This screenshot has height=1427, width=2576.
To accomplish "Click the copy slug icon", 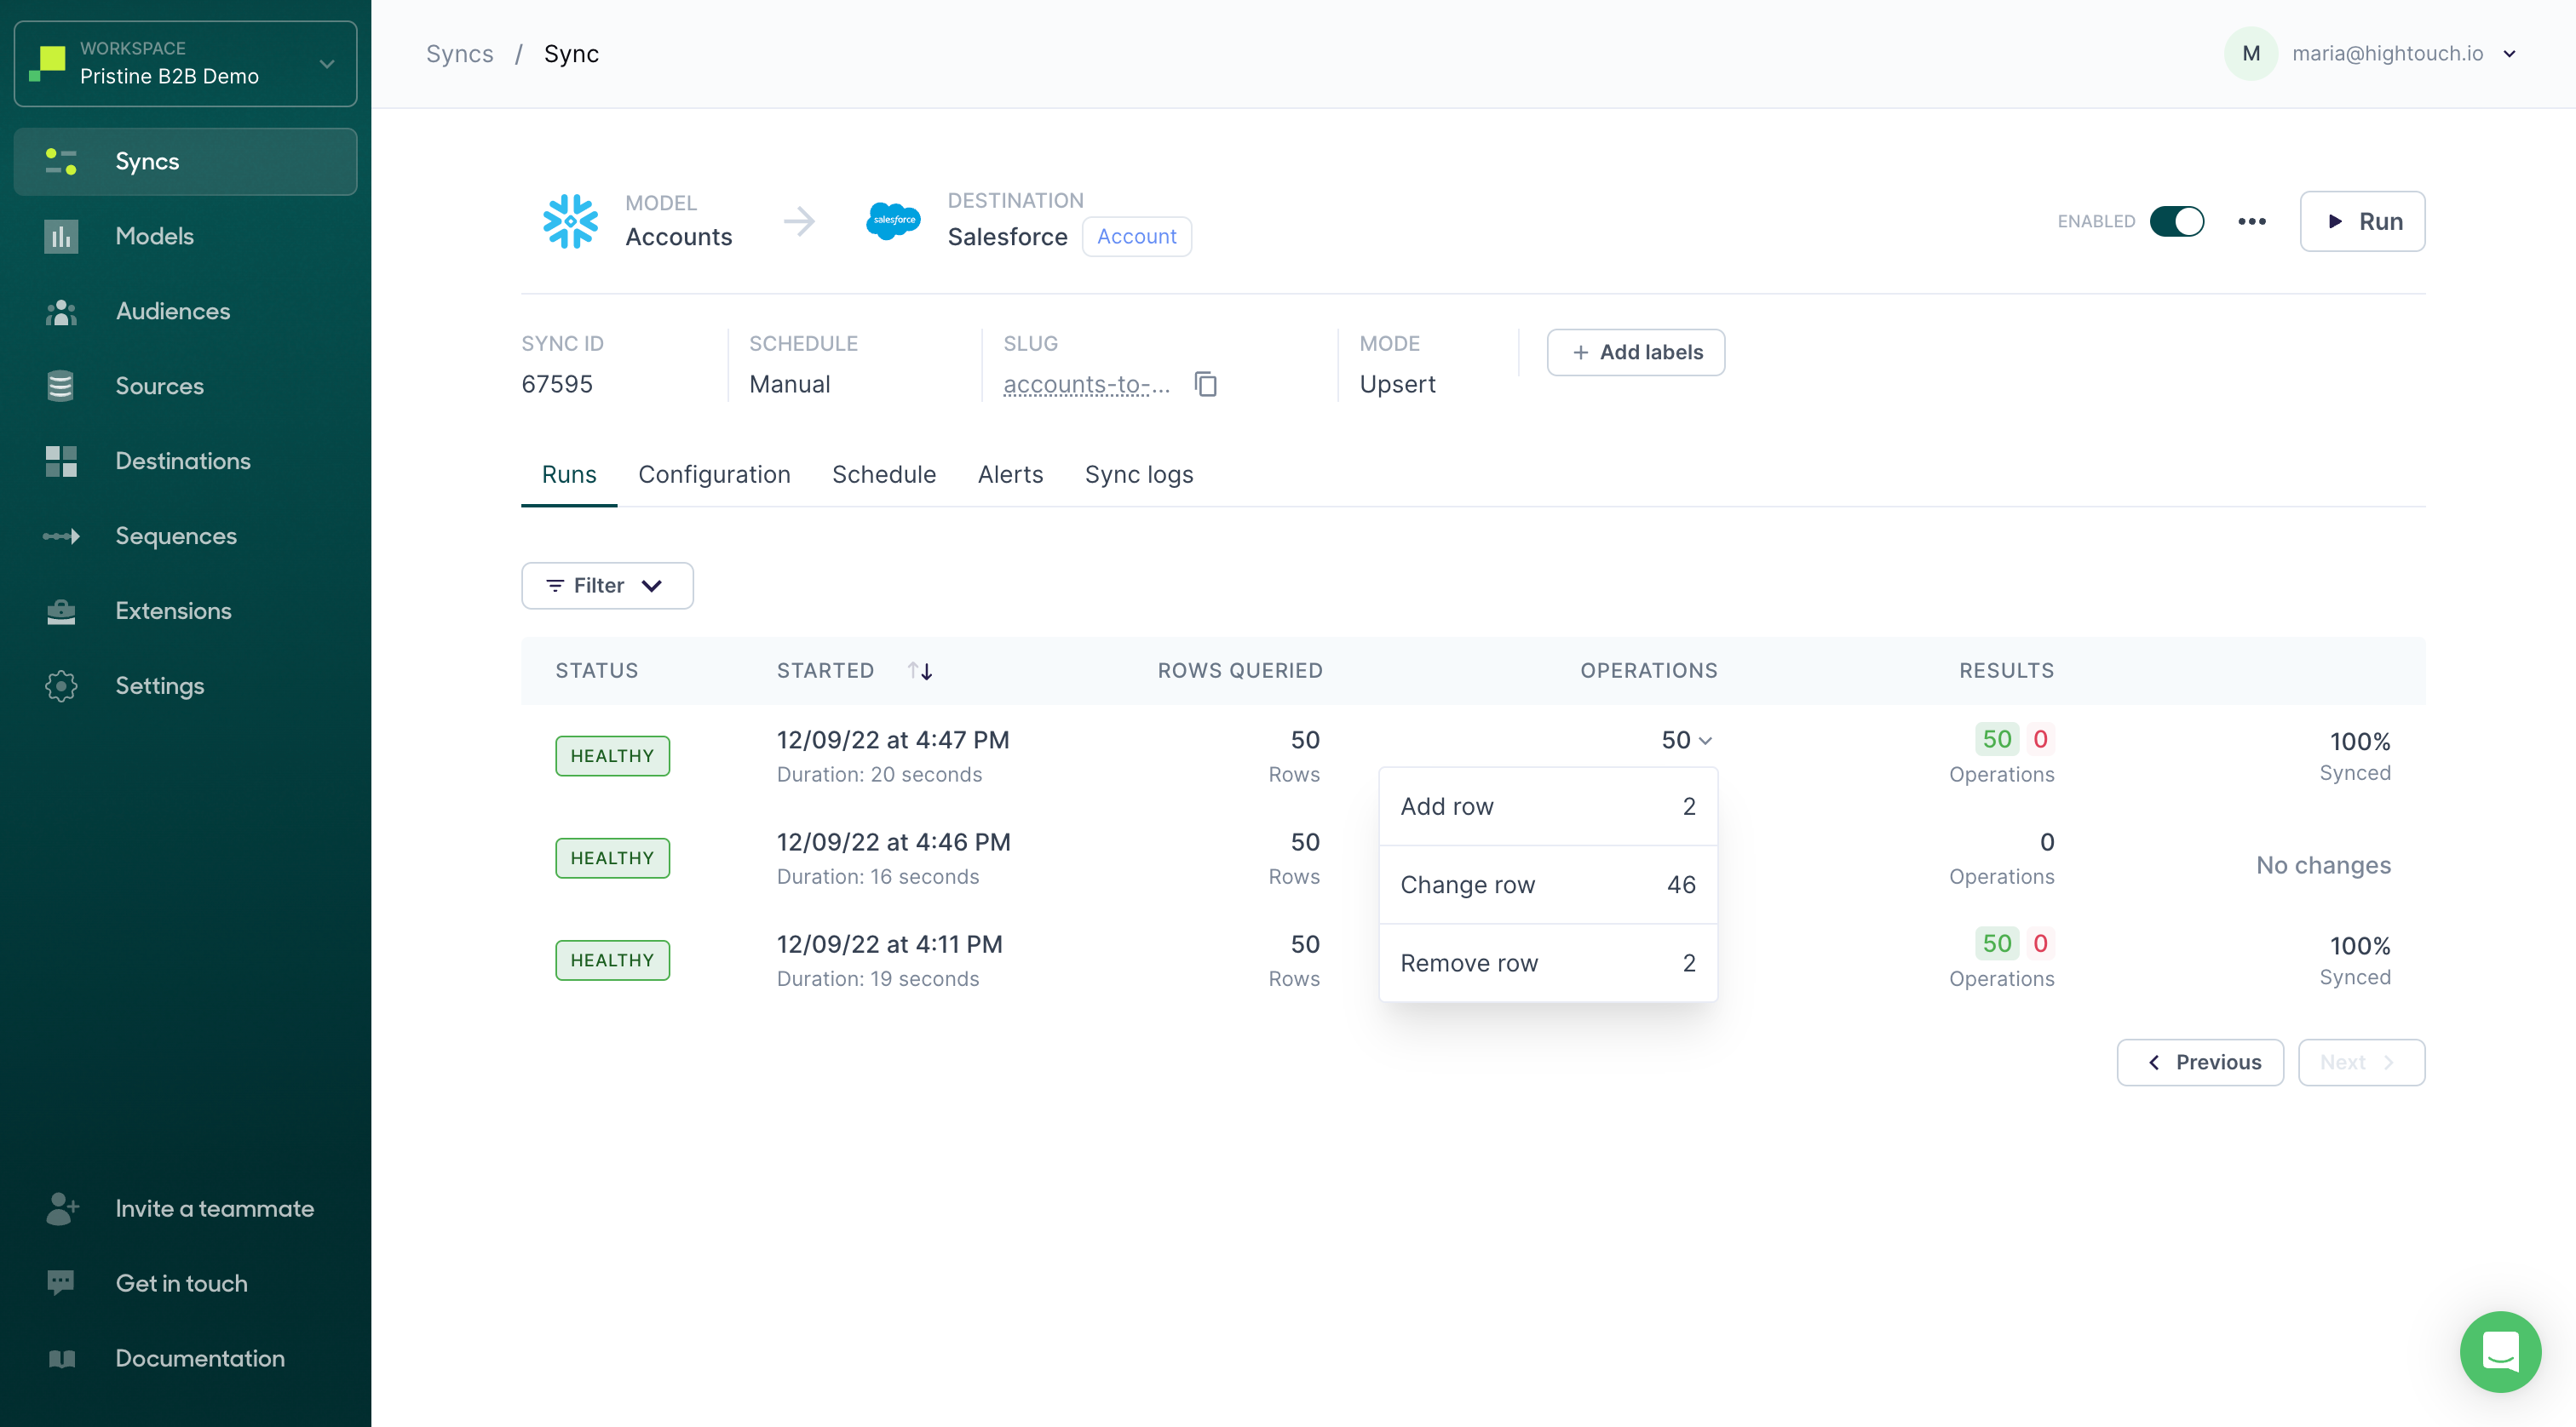I will (x=1206, y=384).
